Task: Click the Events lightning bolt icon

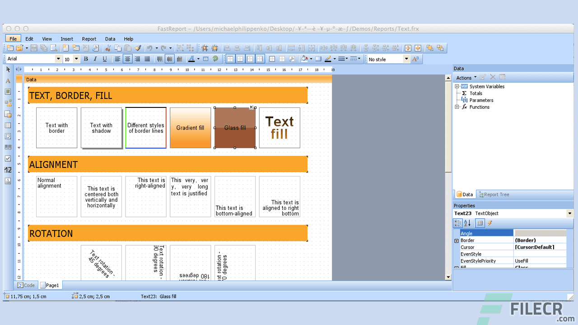Action: [490, 223]
